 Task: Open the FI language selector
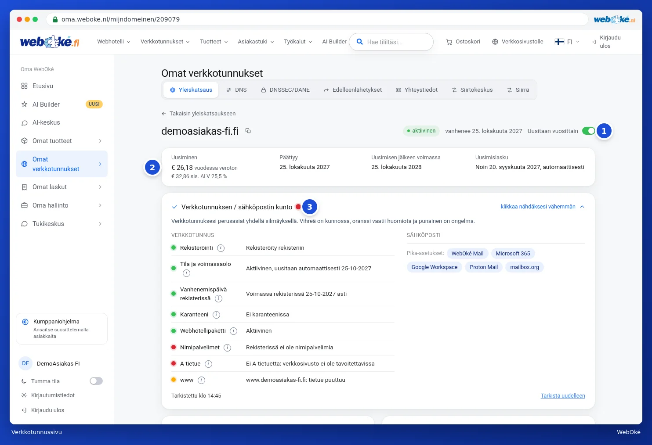(x=567, y=42)
